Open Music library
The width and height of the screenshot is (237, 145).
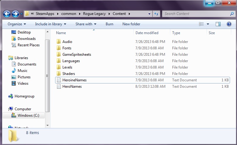pyautogui.click(x=22, y=70)
